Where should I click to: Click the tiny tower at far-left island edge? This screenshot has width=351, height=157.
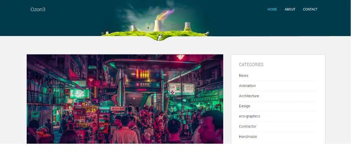coord(107,33)
